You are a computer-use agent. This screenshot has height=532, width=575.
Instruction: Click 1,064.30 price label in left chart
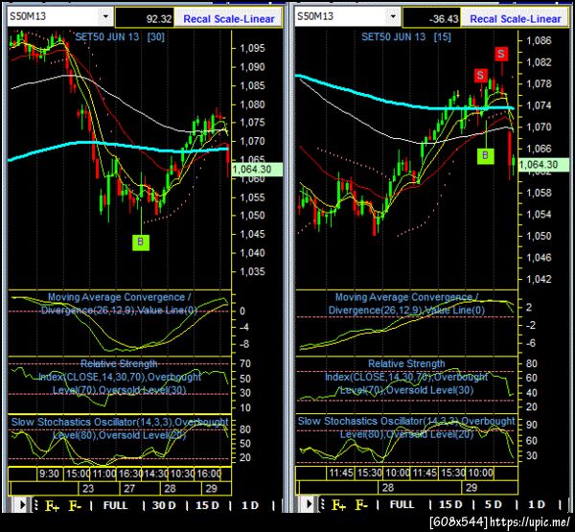[257, 169]
